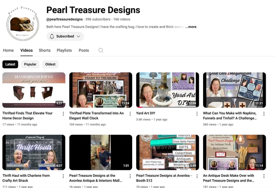
Task: Play the Antique Desk Restoration 11:14 thumbnail
Action: [235, 153]
